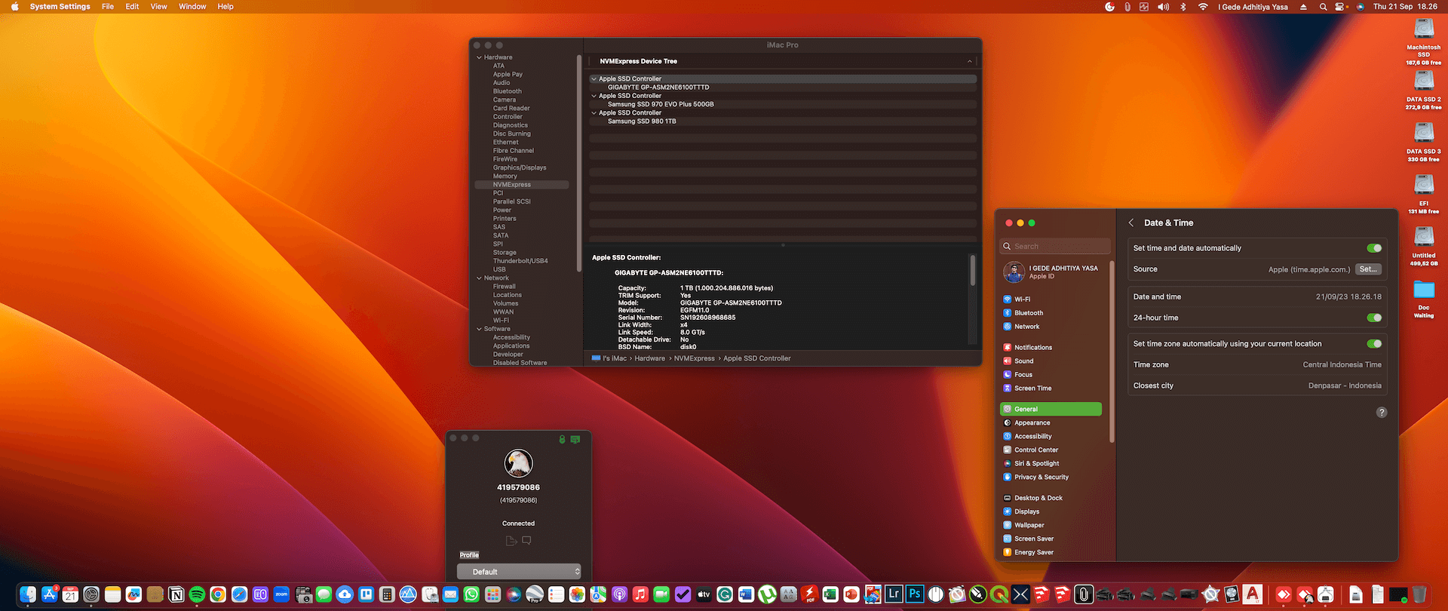This screenshot has height=611, width=1448.
Task: Open Apple Music from the Dock
Action: tap(640, 594)
